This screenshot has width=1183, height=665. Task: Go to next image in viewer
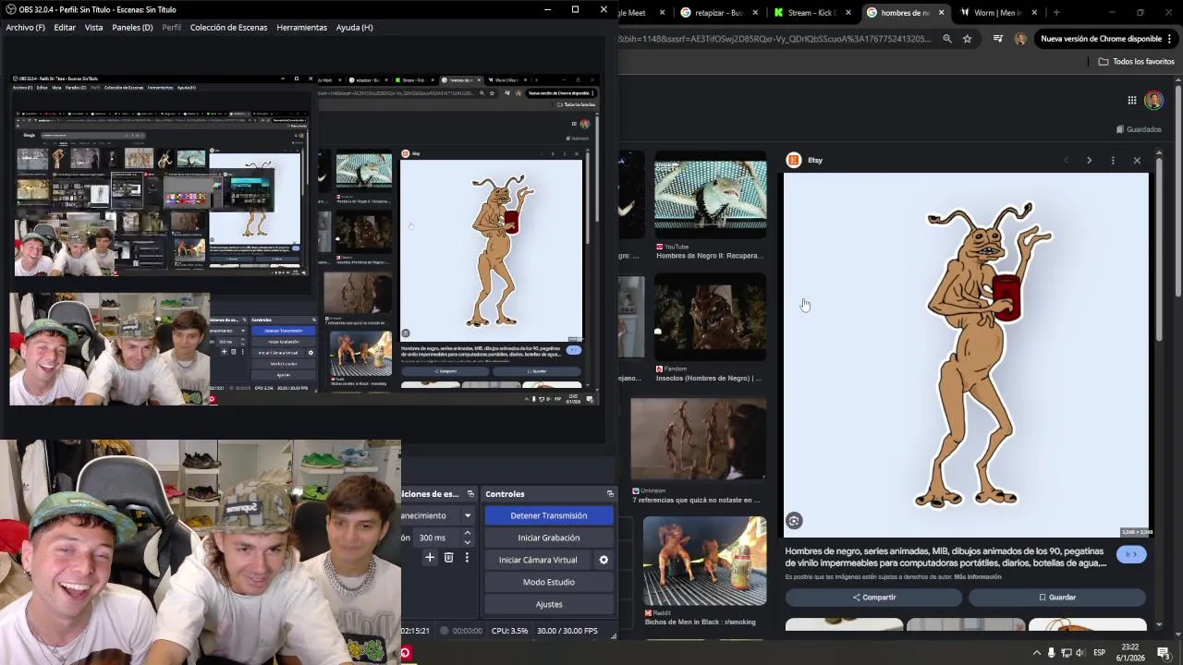[x=1089, y=161]
